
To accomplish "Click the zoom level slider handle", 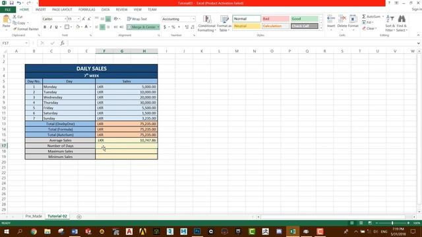I will (x=392, y=223).
